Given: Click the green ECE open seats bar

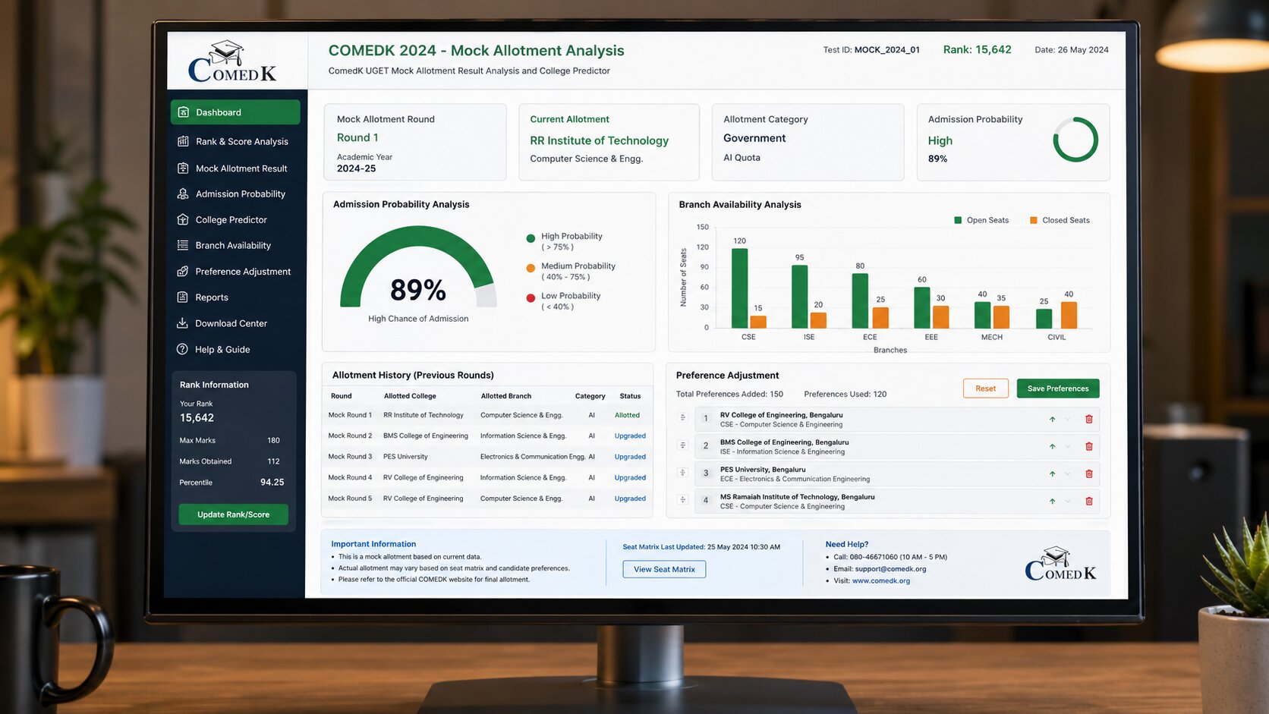Looking at the screenshot, I should (860, 301).
